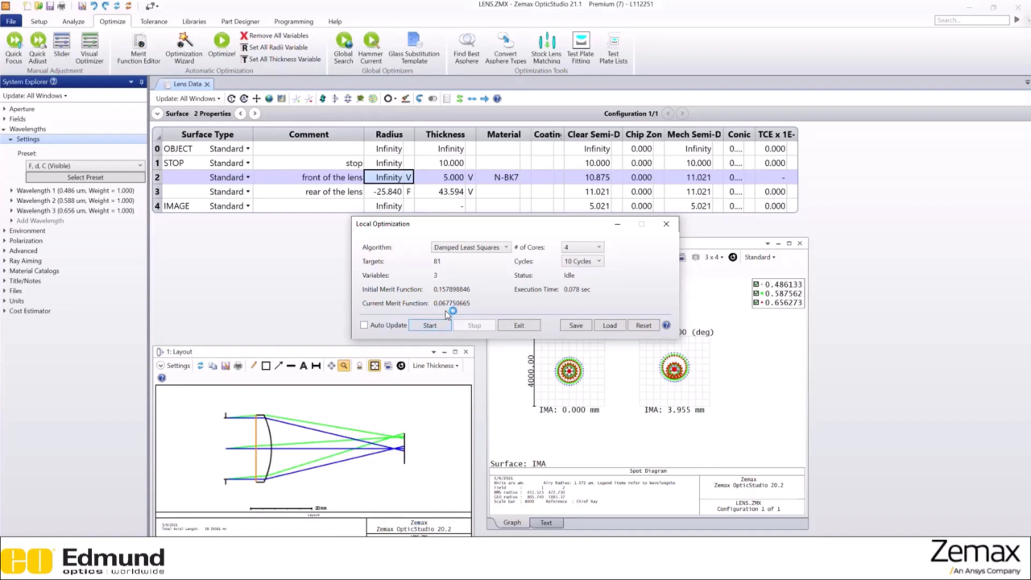The width and height of the screenshot is (1031, 580).
Task: Toggle the 0.656273 wavelength checkbox
Action: (x=756, y=302)
